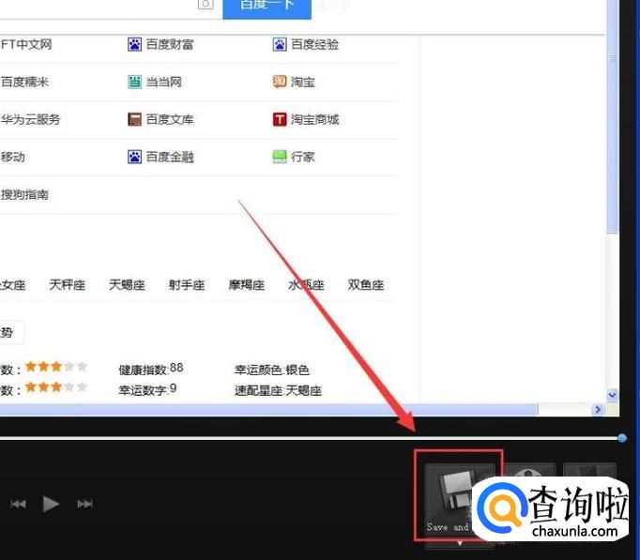Screen dimensions: 640x560
Task: Click the paw icon beside 百度金融
Action: tap(134, 157)
